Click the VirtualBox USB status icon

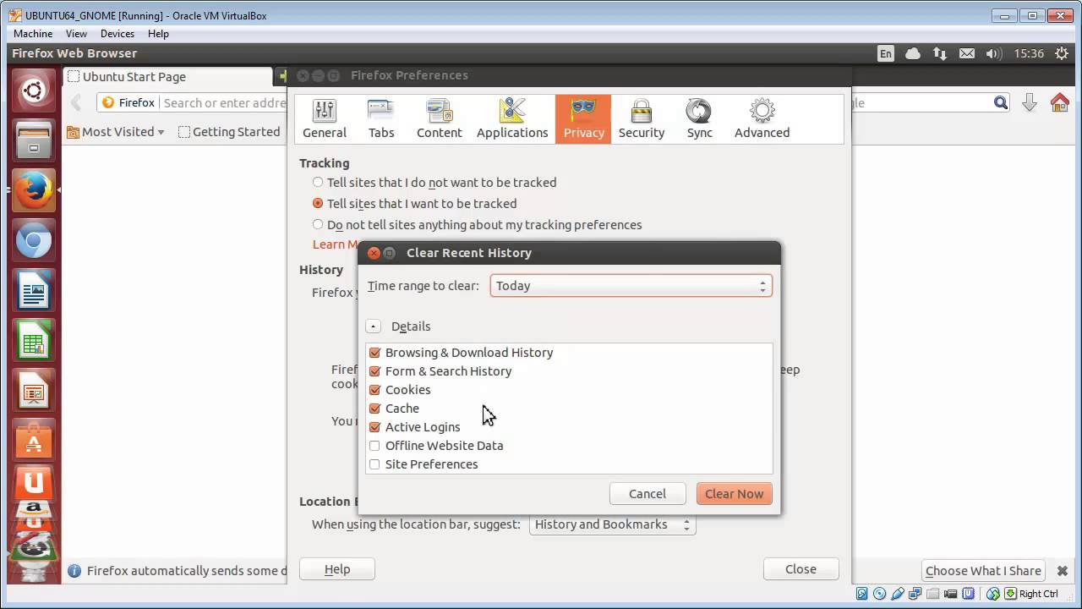[x=898, y=594]
